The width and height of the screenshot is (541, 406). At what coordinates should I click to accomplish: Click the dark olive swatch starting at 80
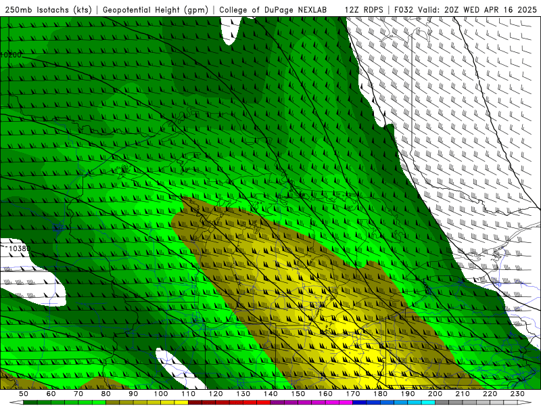pos(112,402)
